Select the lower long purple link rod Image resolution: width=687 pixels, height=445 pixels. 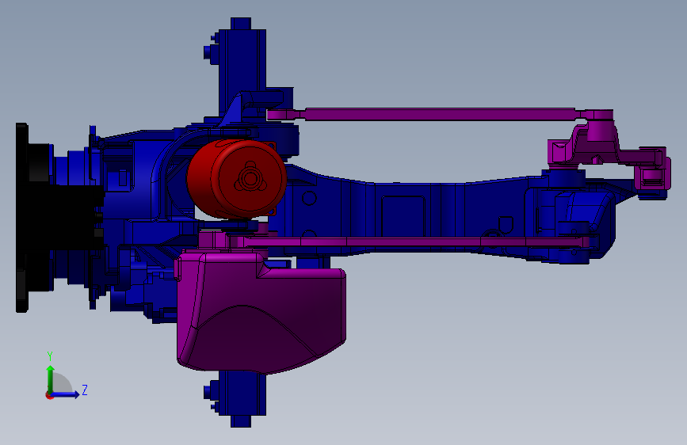[412, 242]
